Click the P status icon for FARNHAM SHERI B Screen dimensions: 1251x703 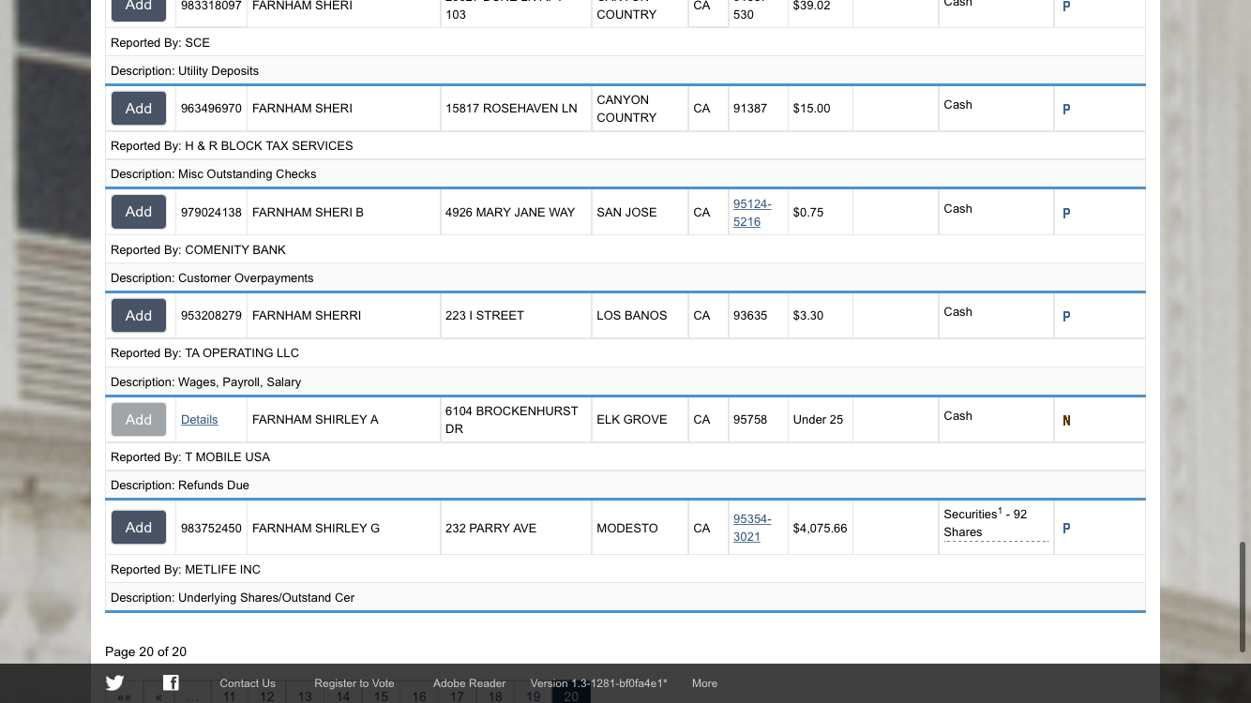pyautogui.click(x=1066, y=214)
